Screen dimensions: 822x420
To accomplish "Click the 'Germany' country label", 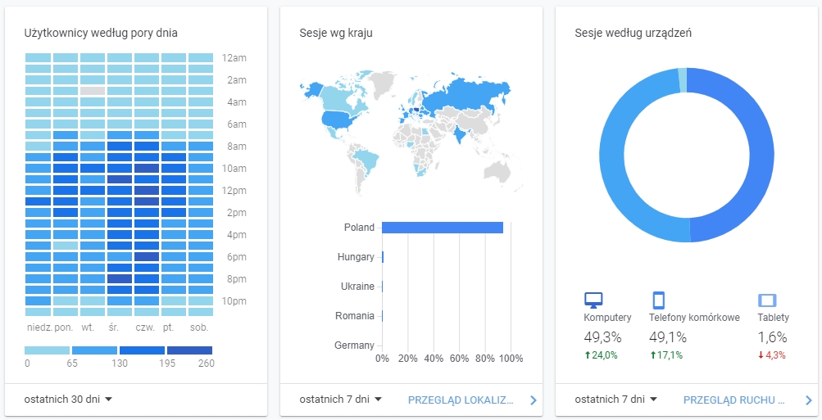I will [354, 345].
